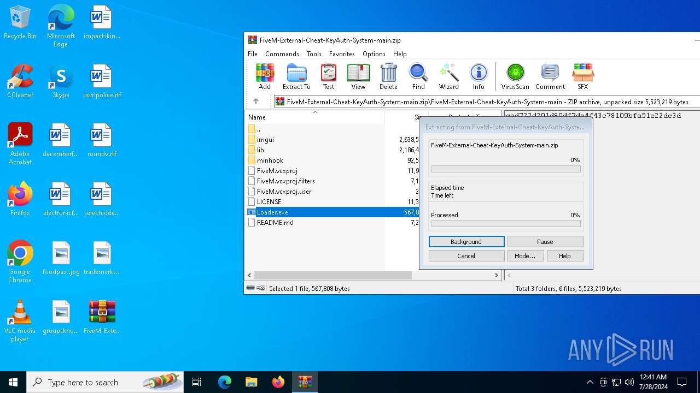Show hidden system tray icons
Viewport: 700px width, 393px height.
coord(590,382)
